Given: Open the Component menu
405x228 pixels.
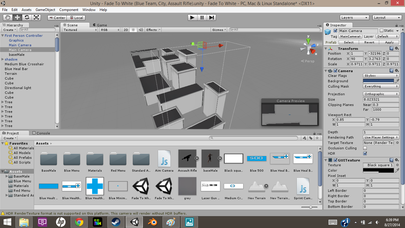Looking at the screenshot, I should pos(69,10).
